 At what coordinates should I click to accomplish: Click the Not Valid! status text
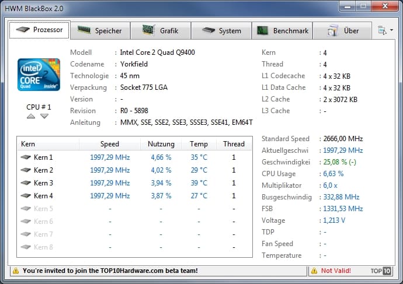point(336,271)
